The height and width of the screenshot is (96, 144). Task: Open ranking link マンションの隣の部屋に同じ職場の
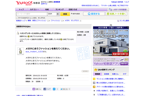tap(111, 79)
